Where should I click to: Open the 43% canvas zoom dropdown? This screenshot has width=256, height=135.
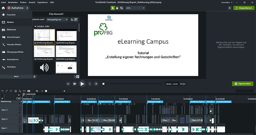click(135, 8)
